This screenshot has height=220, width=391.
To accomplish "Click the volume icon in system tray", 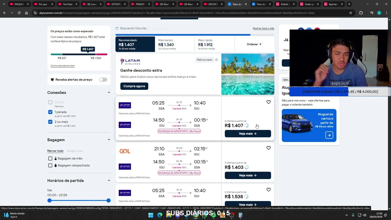I will click(364, 215).
